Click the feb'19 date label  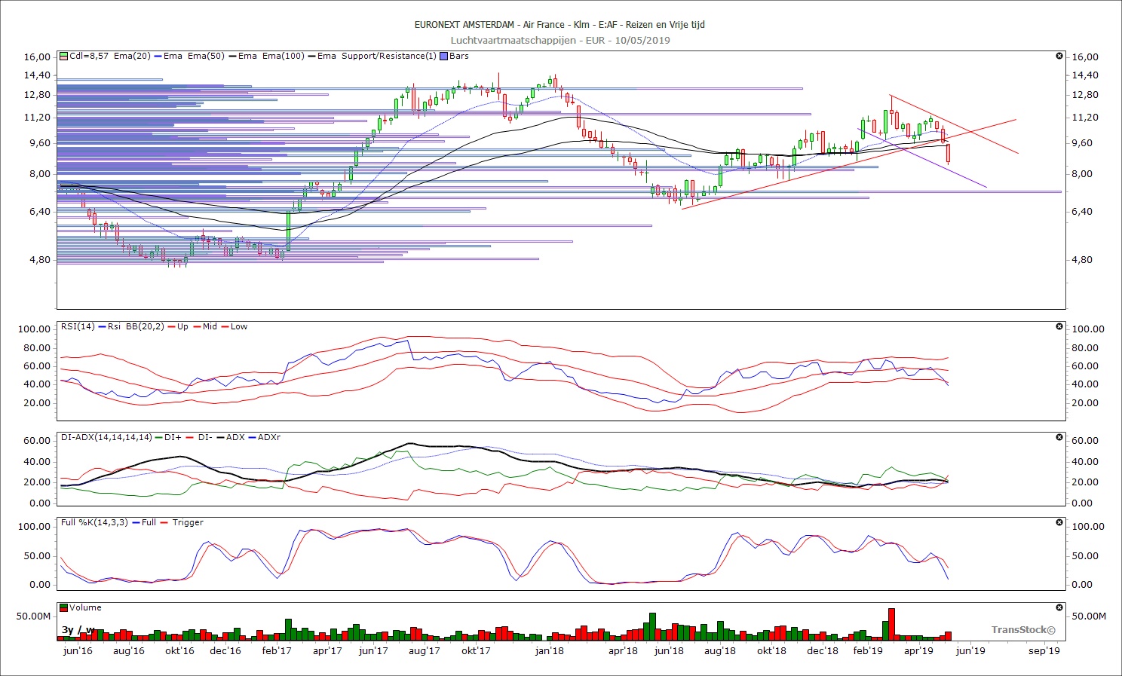click(x=868, y=650)
